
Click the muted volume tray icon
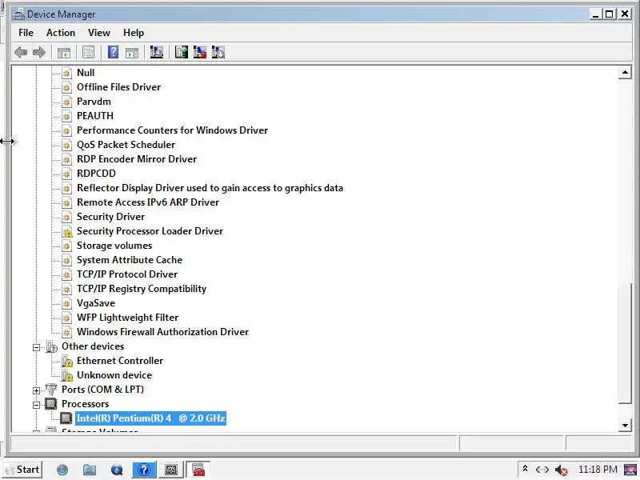pos(562,470)
